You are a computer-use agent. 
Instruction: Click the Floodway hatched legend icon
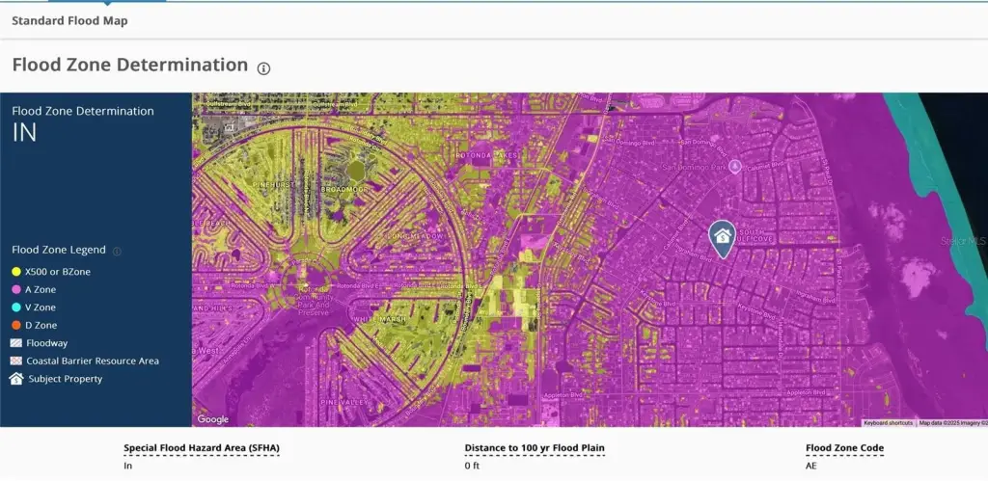tap(16, 343)
